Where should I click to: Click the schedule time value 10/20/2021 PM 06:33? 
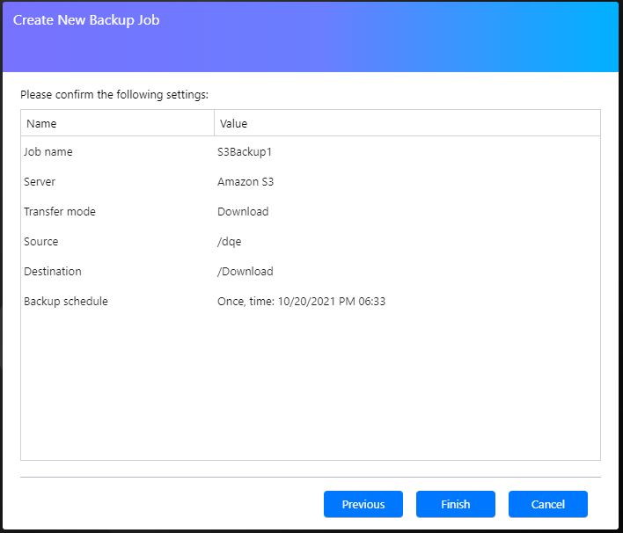tap(329, 302)
